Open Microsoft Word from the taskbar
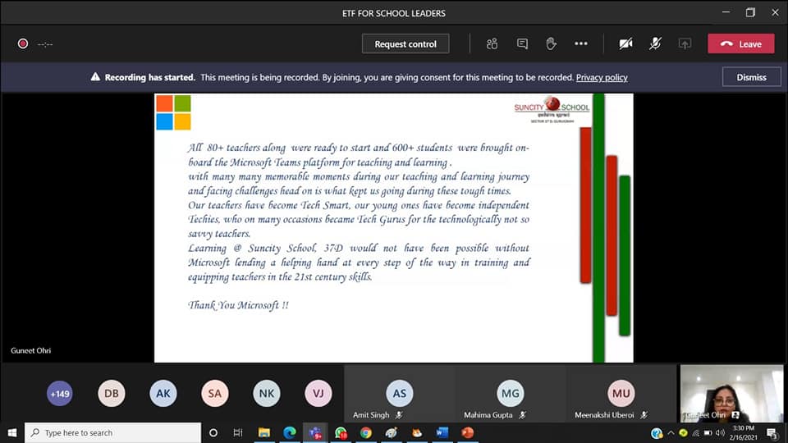The height and width of the screenshot is (443, 788). tap(442, 432)
